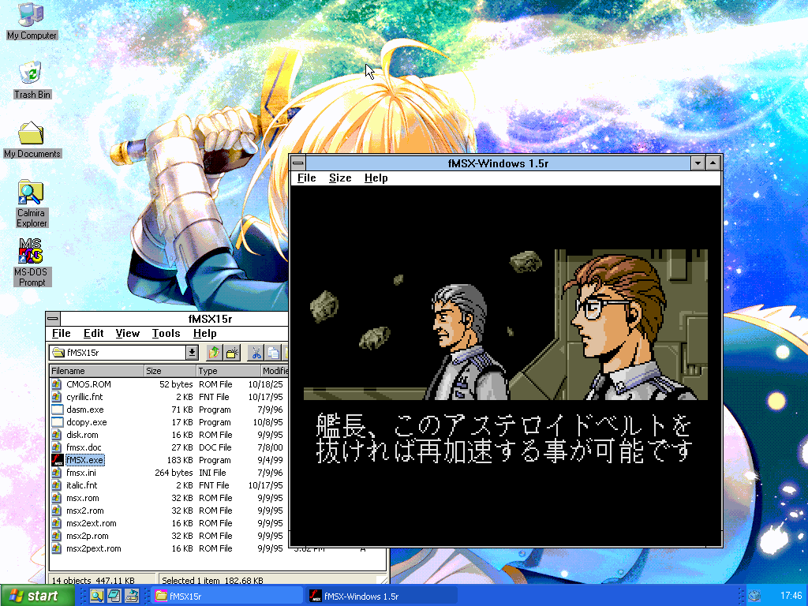Open the Trash Bin desktop icon
This screenshot has height=606, width=808.
(x=32, y=80)
